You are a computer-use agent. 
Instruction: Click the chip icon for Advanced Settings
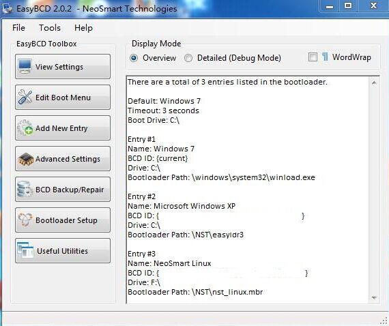[25, 159]
